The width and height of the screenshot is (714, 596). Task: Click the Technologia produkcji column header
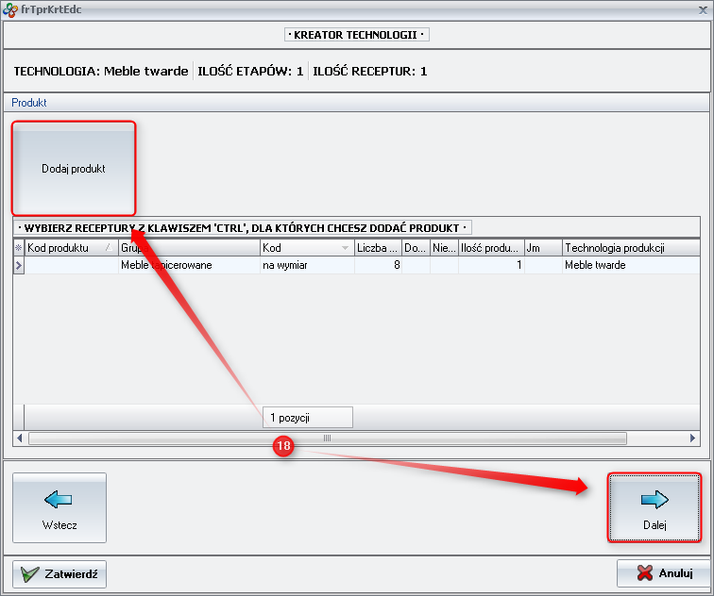click(x=631, y=248)
